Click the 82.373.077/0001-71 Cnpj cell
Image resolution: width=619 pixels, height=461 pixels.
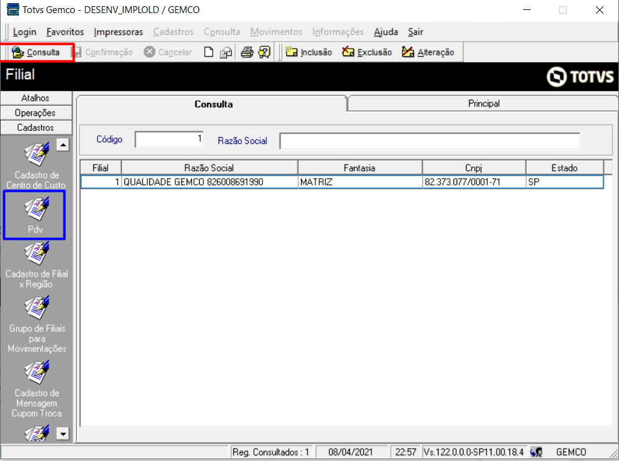click(473, 182)
